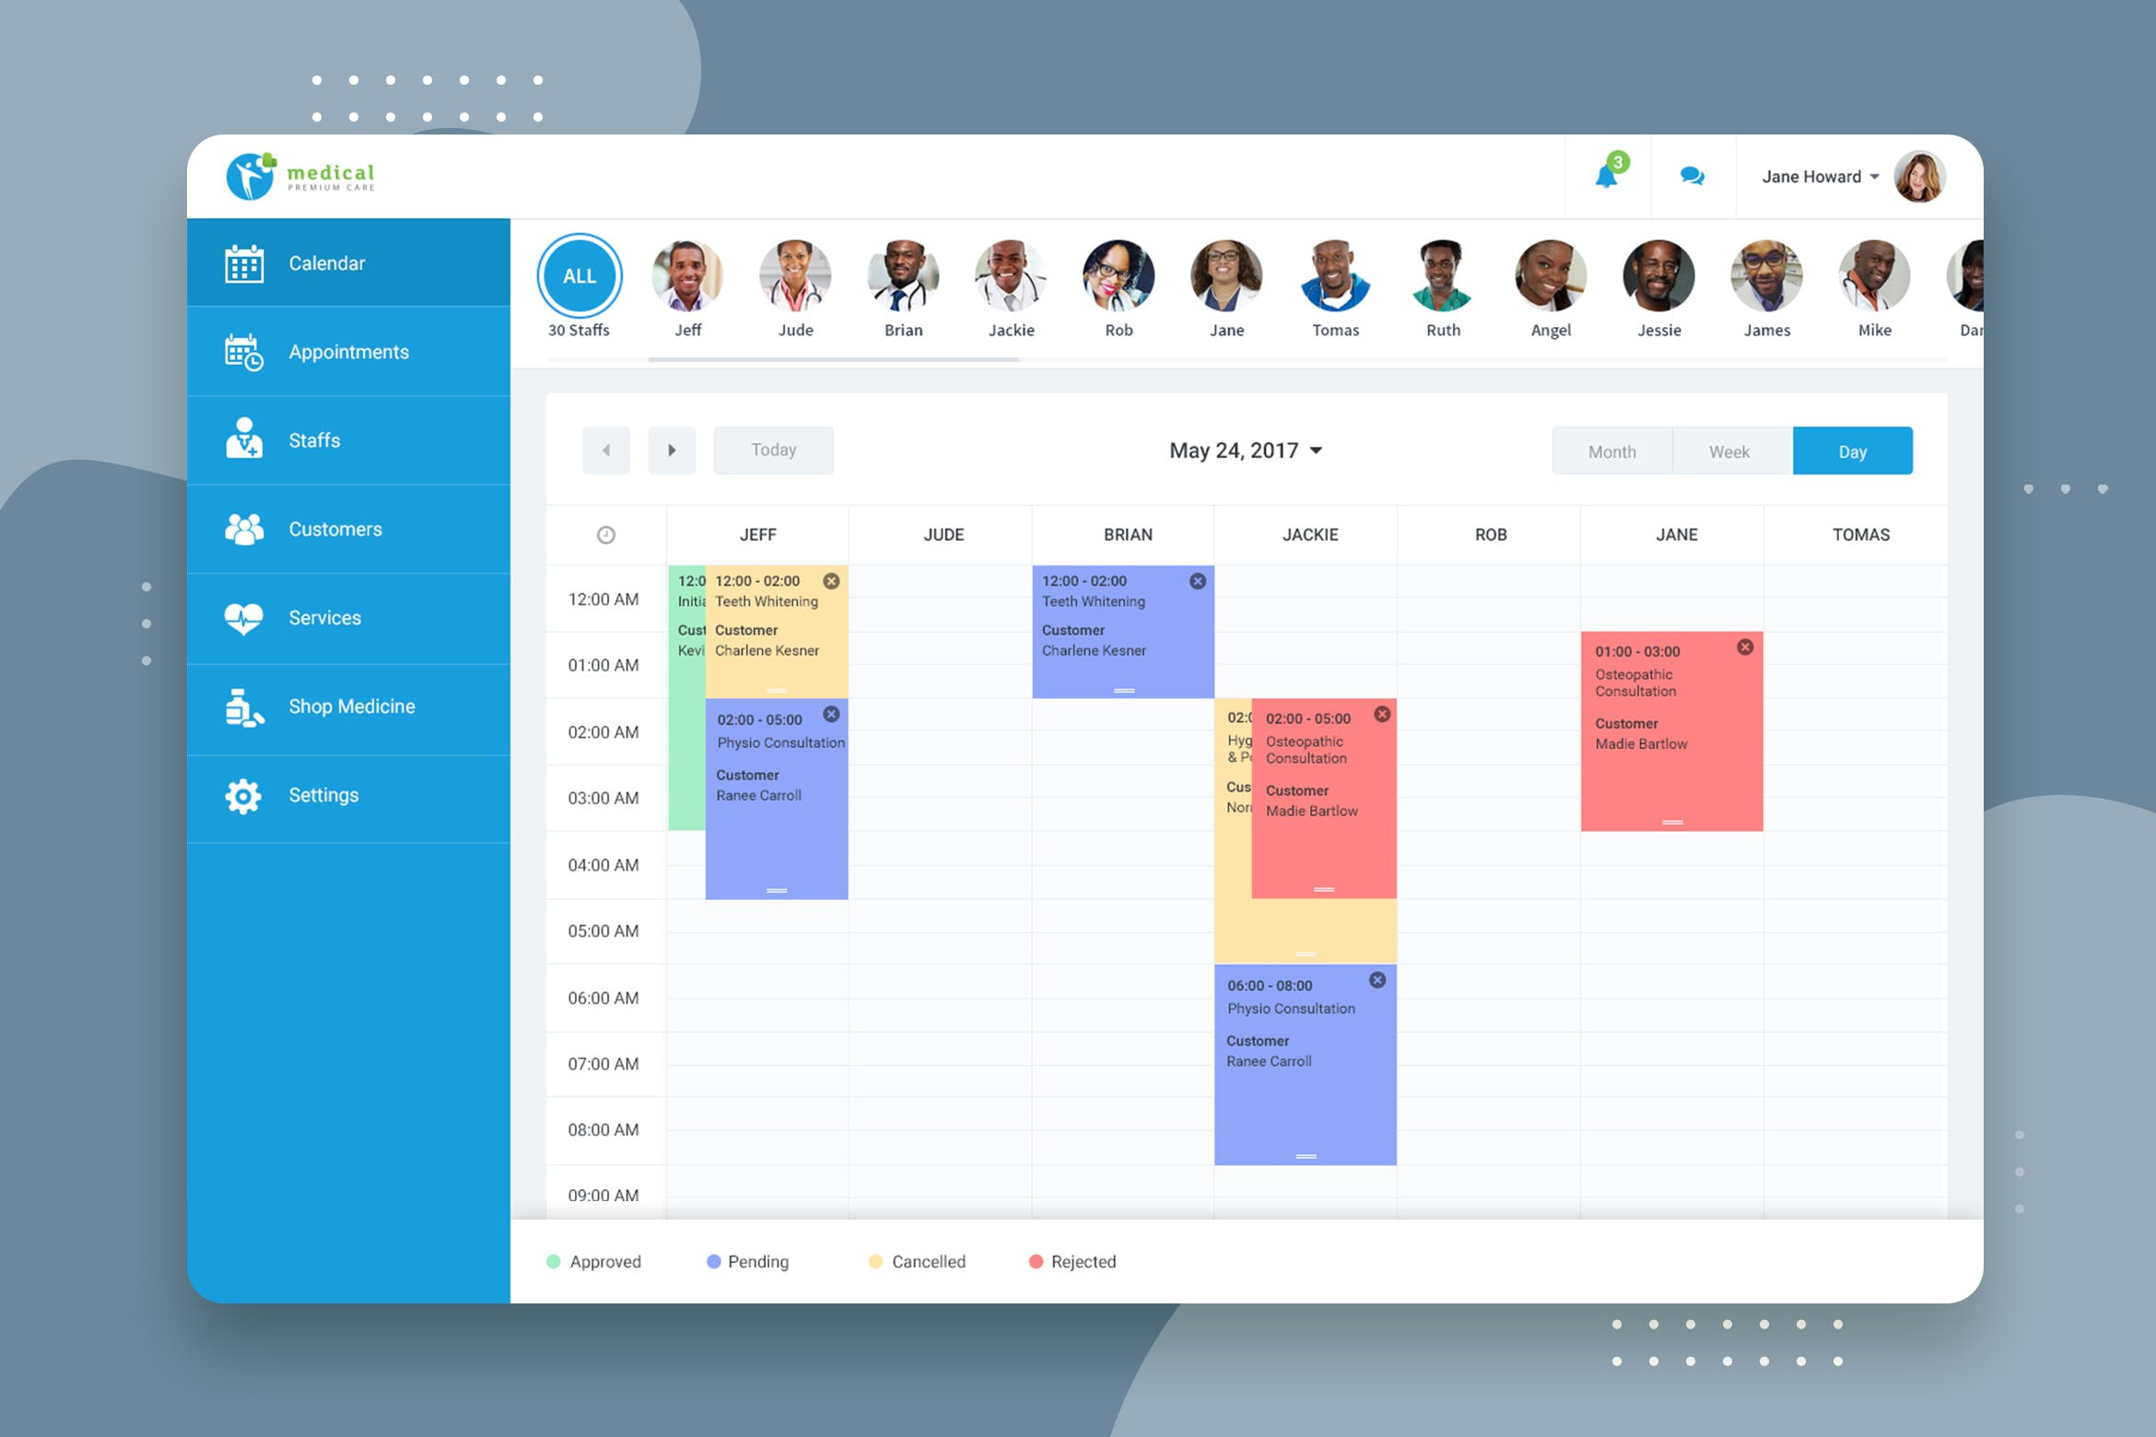Click Today button to reset calendar
2156x1437 pixels.
(x=773, y=450)
